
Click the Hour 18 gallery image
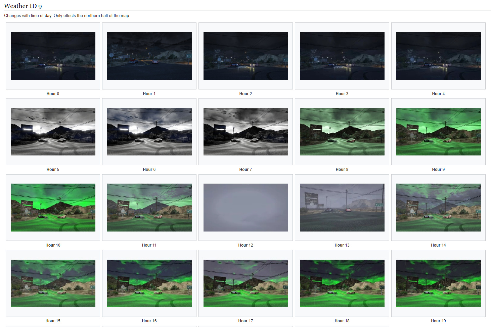(x=342, y=283)
